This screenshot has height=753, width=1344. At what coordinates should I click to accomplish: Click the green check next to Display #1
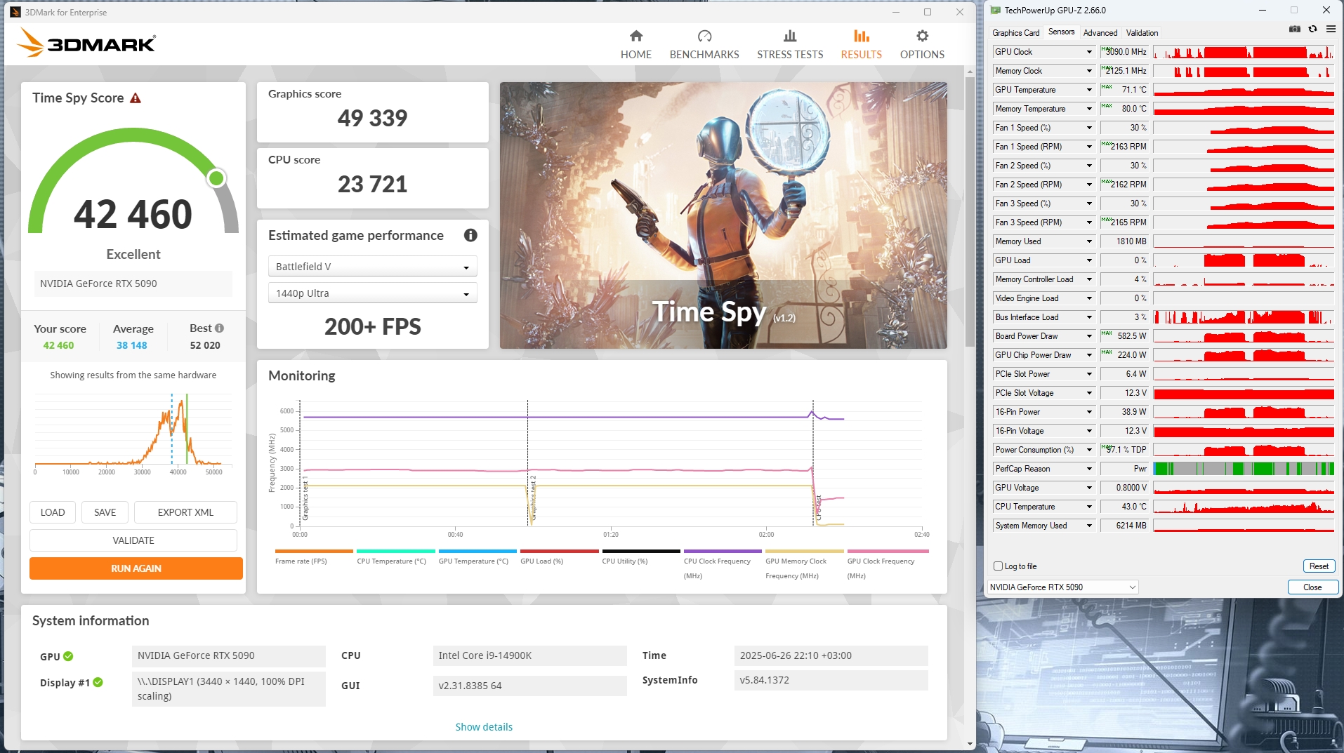pos(98,683)
